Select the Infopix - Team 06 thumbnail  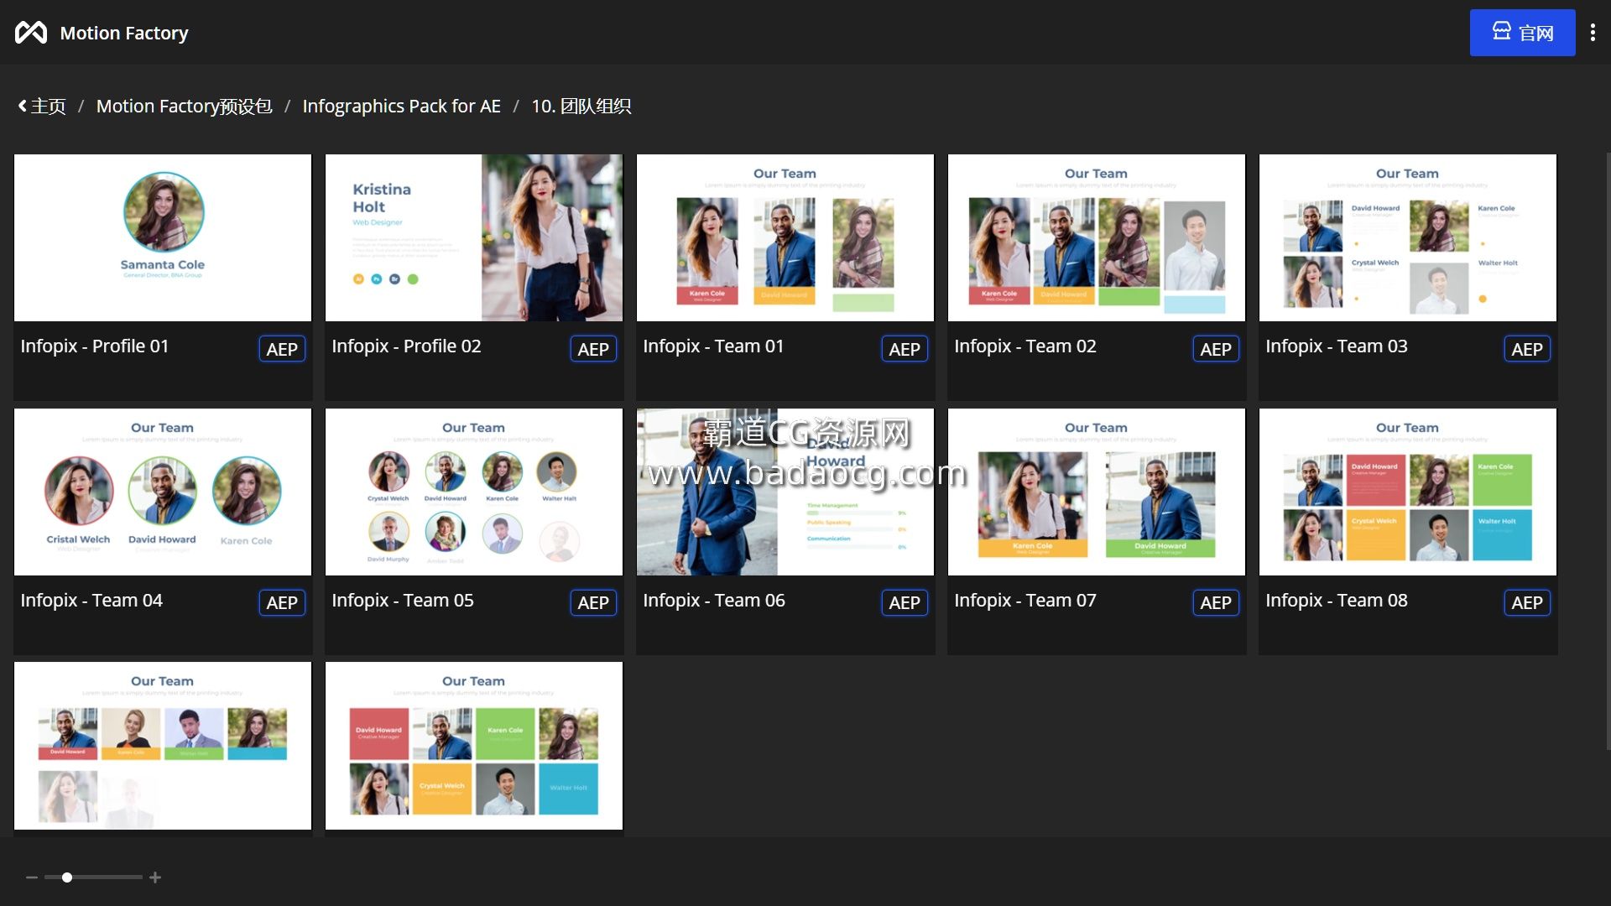click(x=785, y=492)
